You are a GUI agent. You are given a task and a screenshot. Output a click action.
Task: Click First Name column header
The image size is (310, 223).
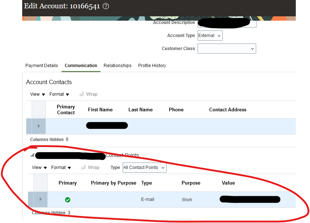point(100,110)
